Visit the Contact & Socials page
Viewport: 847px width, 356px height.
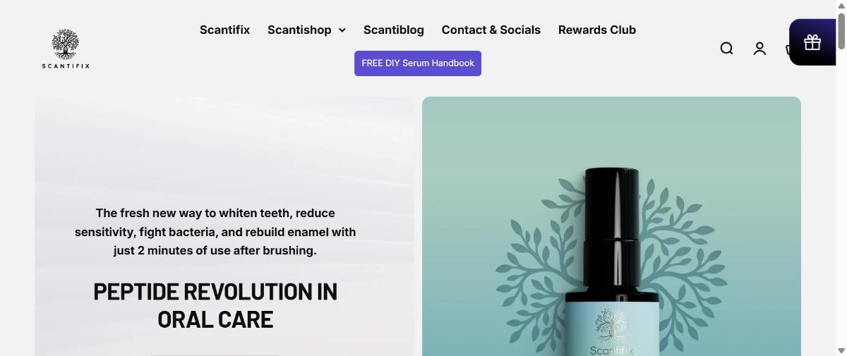point(491,30)
